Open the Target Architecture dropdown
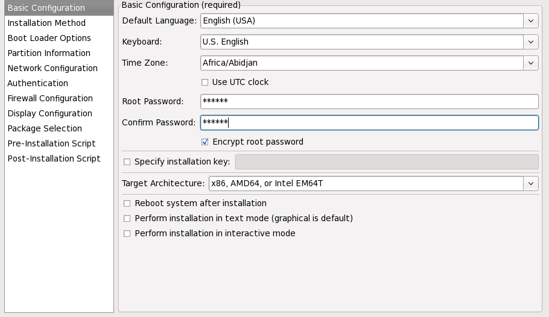 click(530, 183)
